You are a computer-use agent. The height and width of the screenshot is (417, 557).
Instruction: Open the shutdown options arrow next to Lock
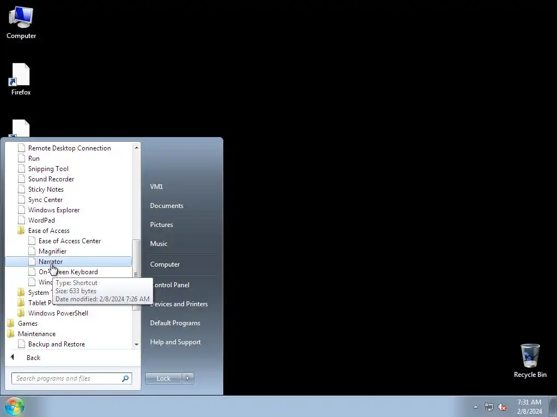click(x=188, y=378)
